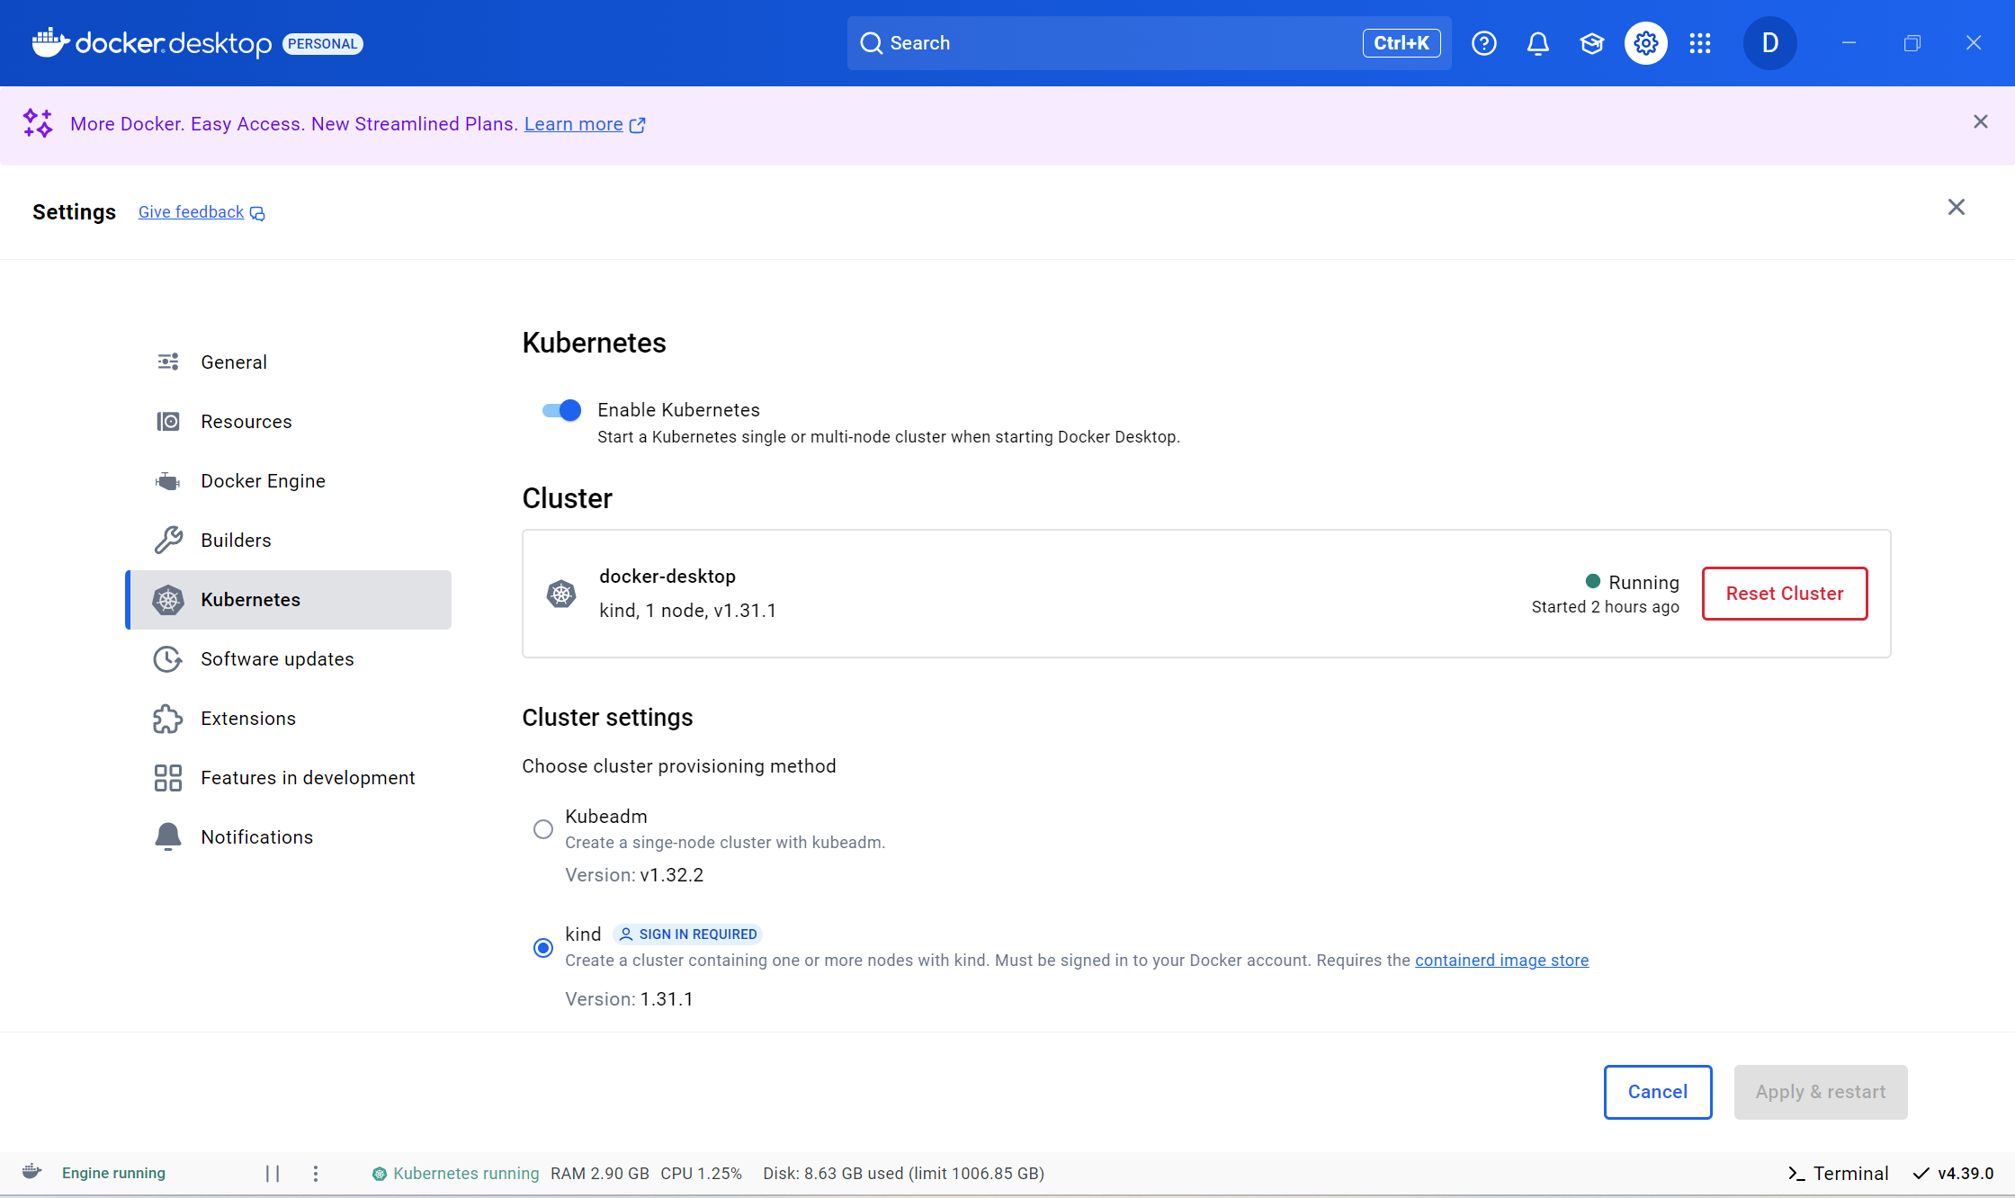This screenshot has width=2015, height=1198.
Task: Click the Features in development grid icon
Action: coord(168,778)
